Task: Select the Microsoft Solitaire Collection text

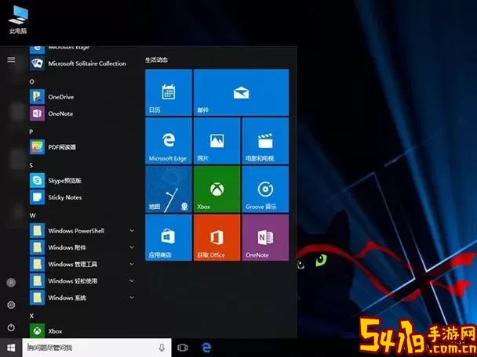Action: pos(87,63)
